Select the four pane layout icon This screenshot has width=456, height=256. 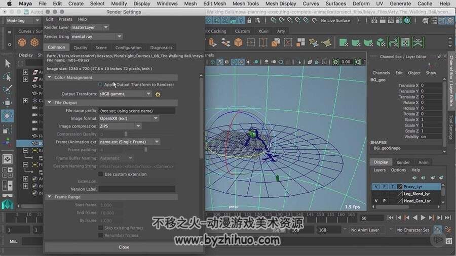(7, 173)
